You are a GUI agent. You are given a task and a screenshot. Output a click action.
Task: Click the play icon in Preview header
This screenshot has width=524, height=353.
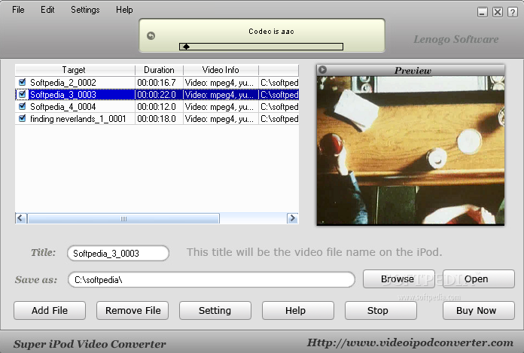[322, 70]
